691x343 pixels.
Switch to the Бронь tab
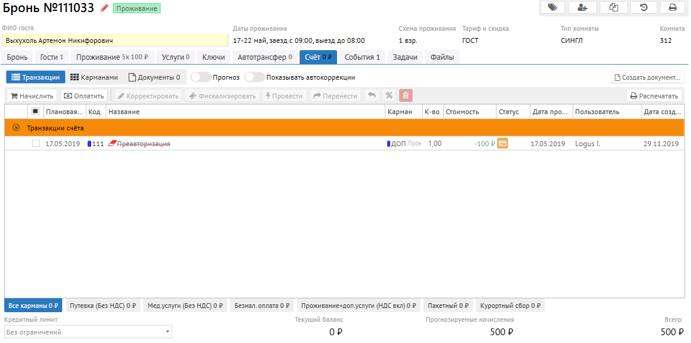[x=17, y=57]
